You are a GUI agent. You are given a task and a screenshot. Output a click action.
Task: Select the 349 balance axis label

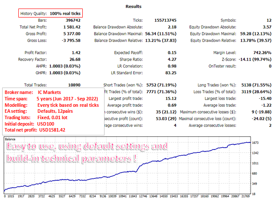tap(255, 184)
